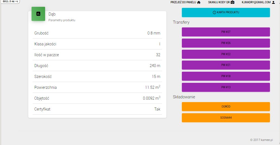Click the green product icon beside Dąb
Viewport: 280px width, 145px height.
(x=38, y=14)
